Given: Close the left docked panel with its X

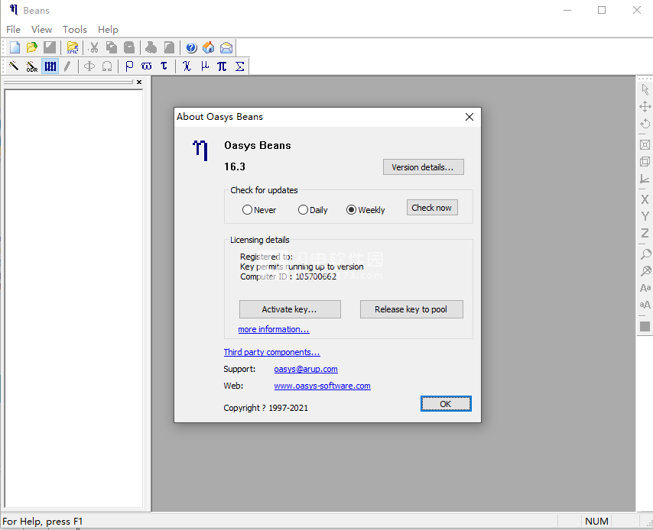Looking at the screenshot, I should pyautogui.click(x=139, y=82).
